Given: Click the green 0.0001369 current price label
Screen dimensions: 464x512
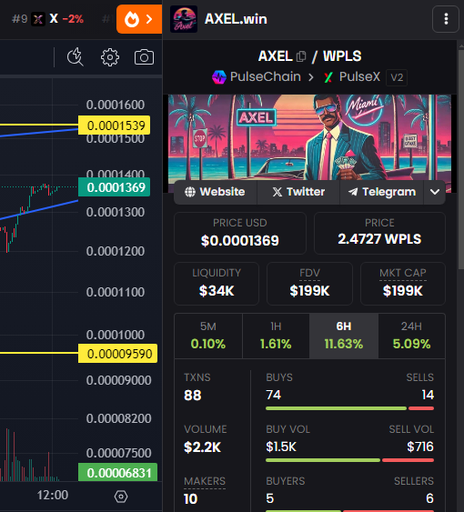Looking at the screenshot, I should click(114, 187).
